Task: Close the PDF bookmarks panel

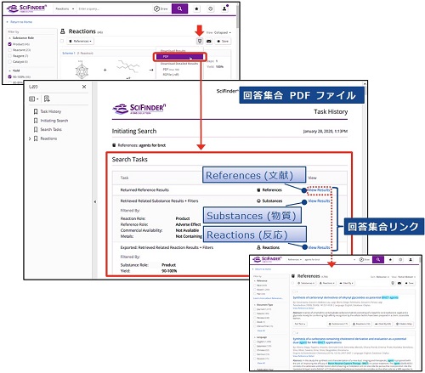Action: coord(84,87)
